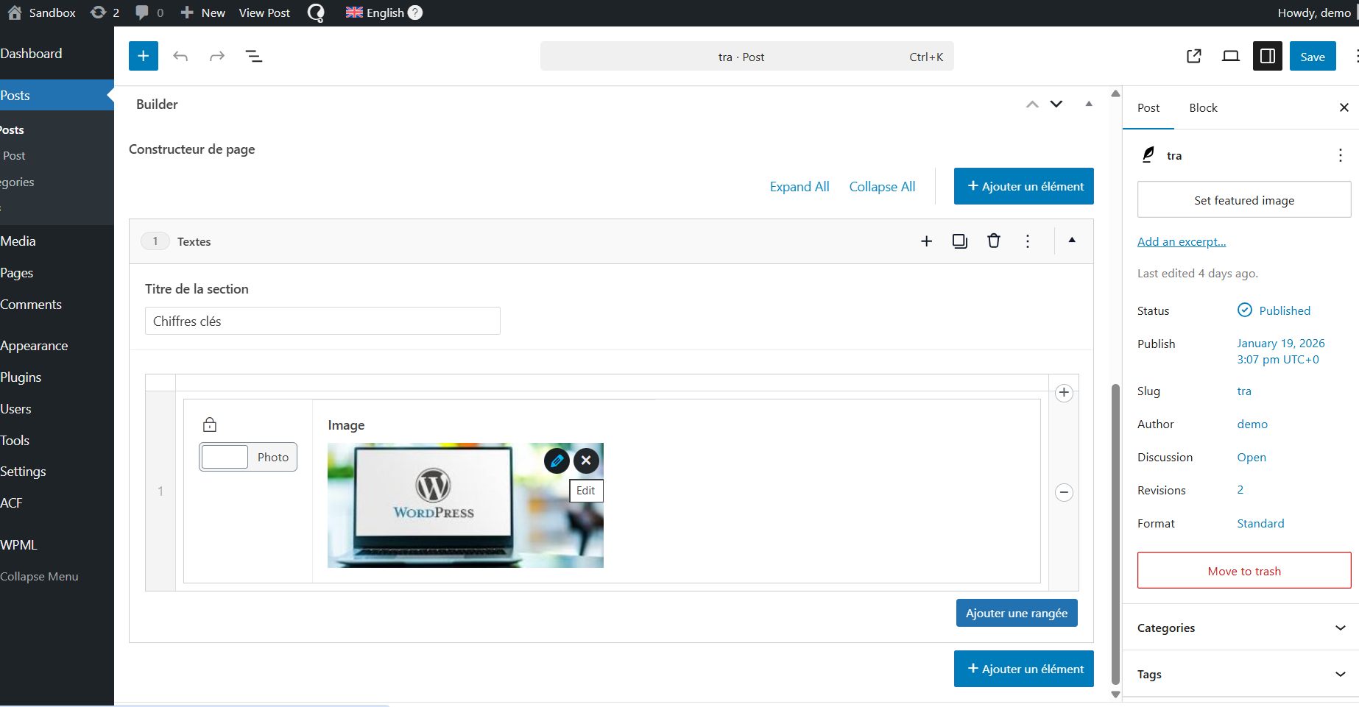The width and height of the screenshot is (1359, 707).
Task: Open view post in new tab icon
Action: (1194, 57)
